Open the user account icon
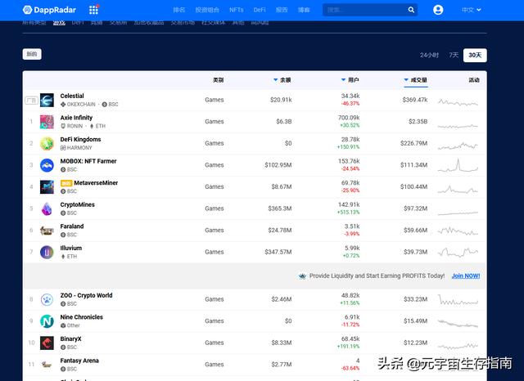Screen dimensions: 524x381 (438, 10)
